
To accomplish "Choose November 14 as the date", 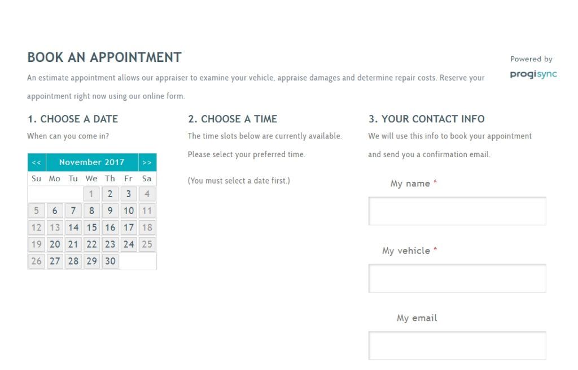I will (73, 228).
